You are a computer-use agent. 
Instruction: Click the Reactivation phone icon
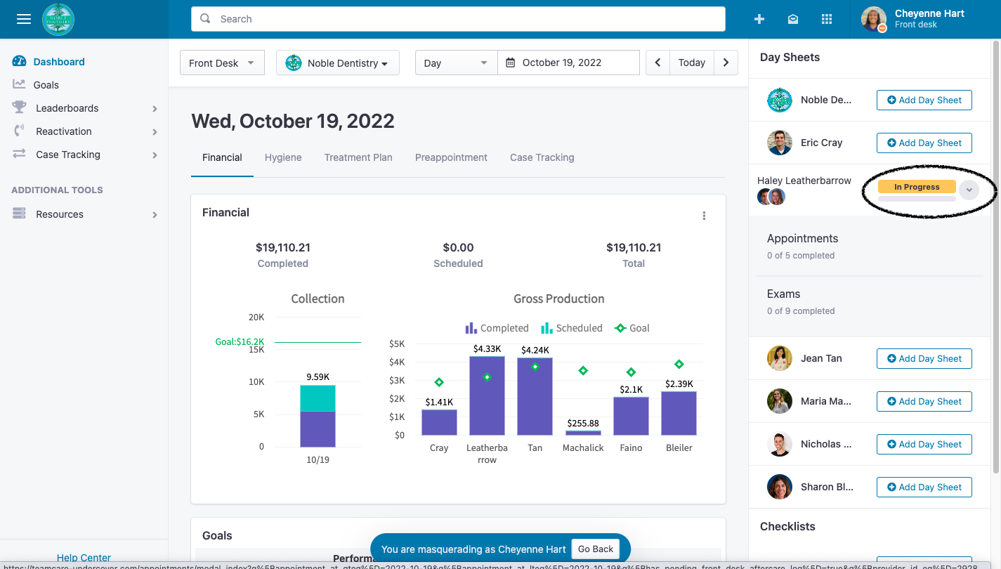pos(19,131)
